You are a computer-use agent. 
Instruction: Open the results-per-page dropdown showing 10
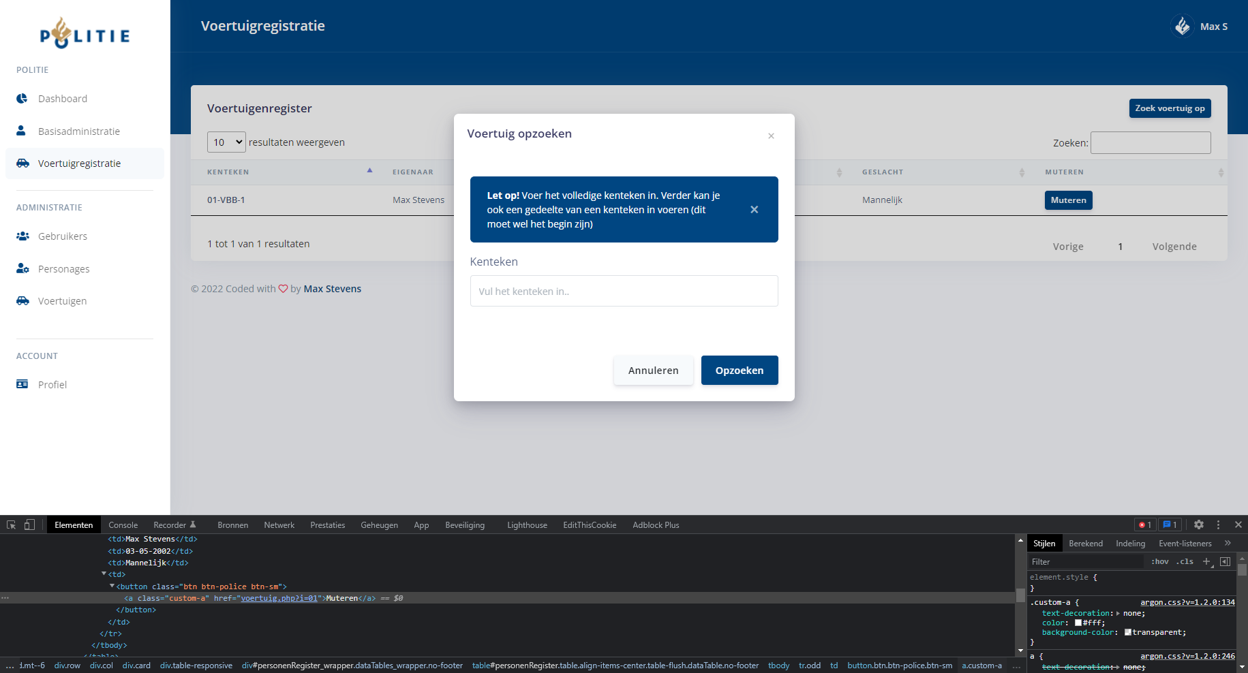[226, 142]
